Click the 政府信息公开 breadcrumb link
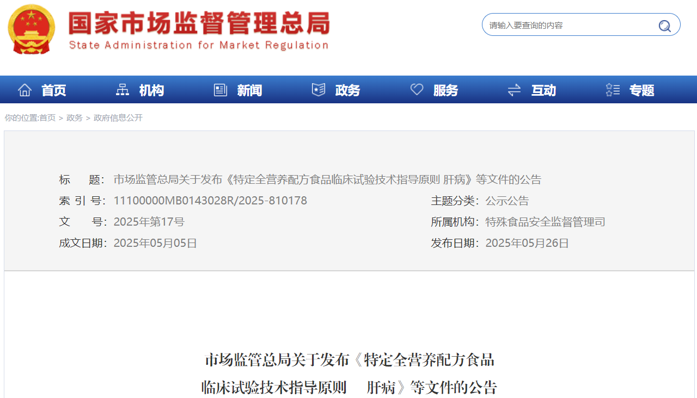697x398 pixels. pyautogui.click(x=118, y=118)
